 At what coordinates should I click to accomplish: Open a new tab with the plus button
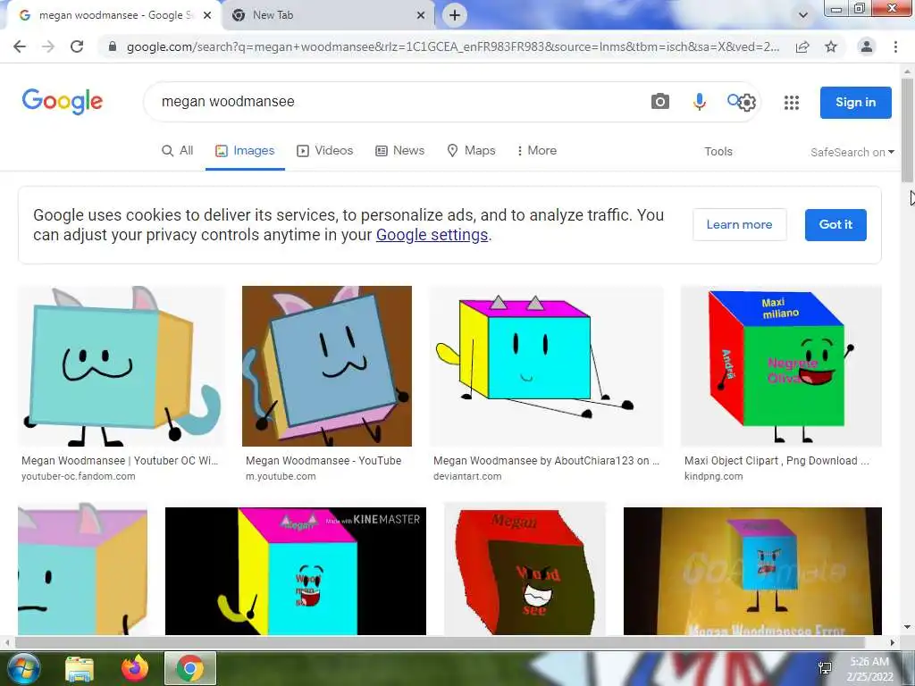click(455, 15)
